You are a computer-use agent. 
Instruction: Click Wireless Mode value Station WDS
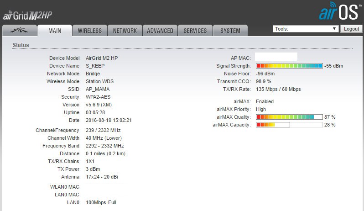coord(99,81)
